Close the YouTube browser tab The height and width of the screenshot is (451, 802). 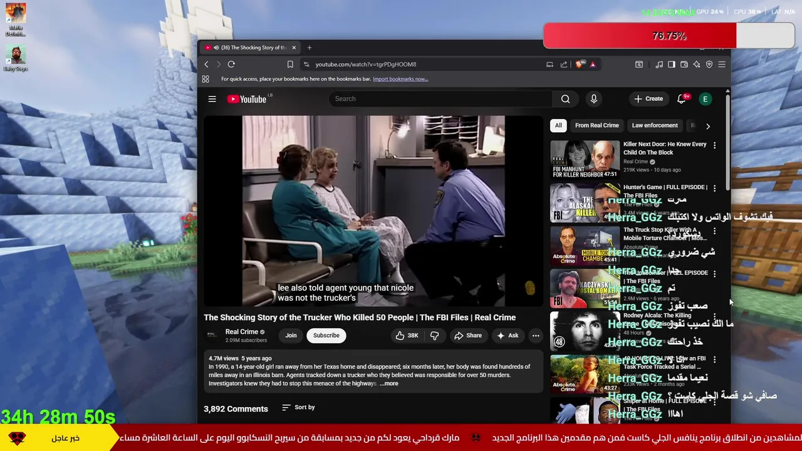(294, 48)
